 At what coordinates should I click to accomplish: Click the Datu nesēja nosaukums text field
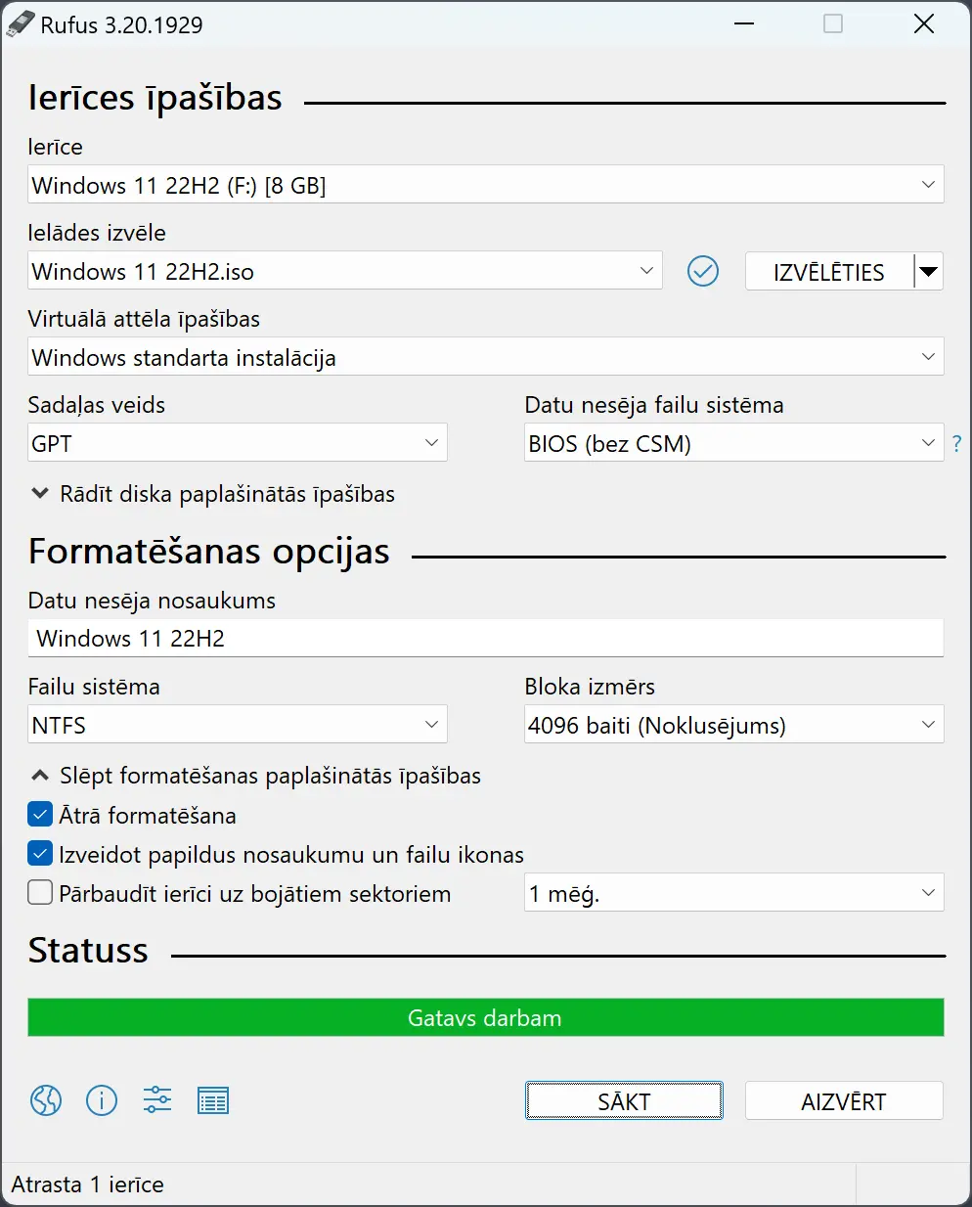coord(485,639)
